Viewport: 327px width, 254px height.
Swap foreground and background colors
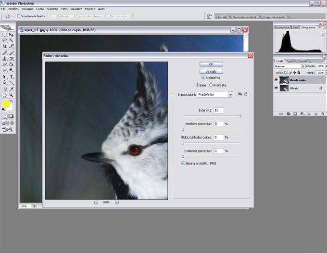coord(12,101)
